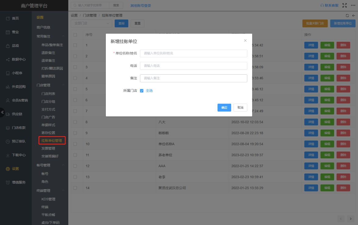Close the 新增挂账单位 dialog with X
The image size is (358, 225).
pos(245,40)
